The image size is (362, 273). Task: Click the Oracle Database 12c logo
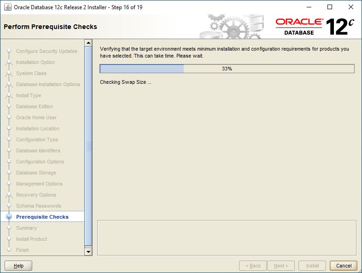coord(315,27)
